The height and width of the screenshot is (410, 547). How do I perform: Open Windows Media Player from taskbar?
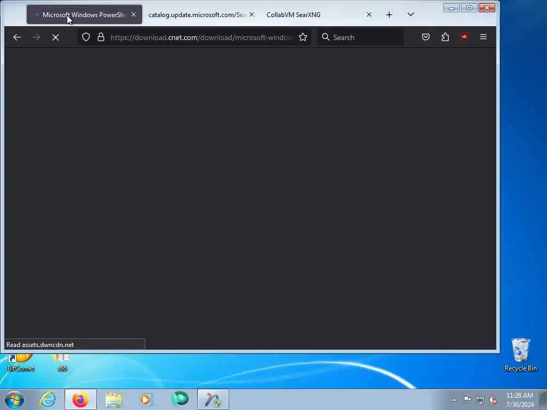pyautogui.click(x=146, y=399)
